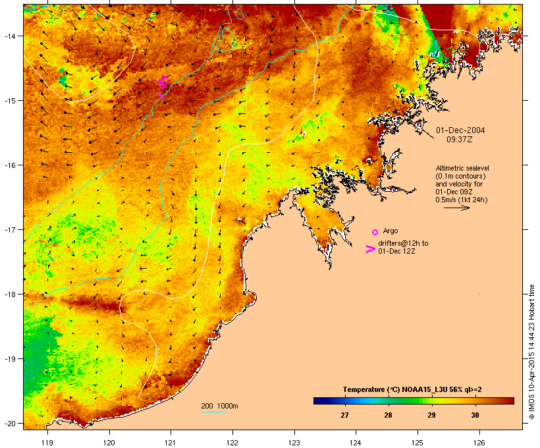
Task: Click the Temperature NOAA15_L3U colorbar title
Action: click(412, 389)
